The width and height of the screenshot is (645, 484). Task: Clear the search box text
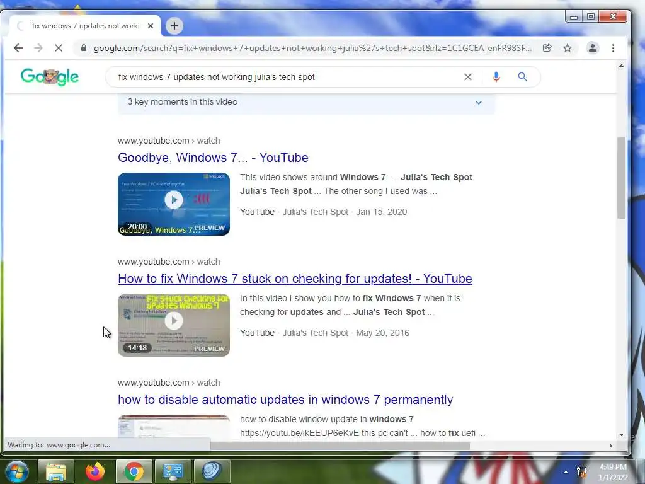[x=468, y=77]
